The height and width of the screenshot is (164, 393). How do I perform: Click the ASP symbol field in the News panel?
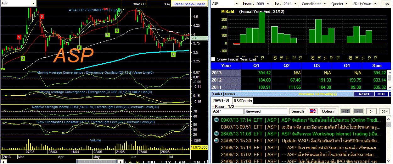[228, 111]
